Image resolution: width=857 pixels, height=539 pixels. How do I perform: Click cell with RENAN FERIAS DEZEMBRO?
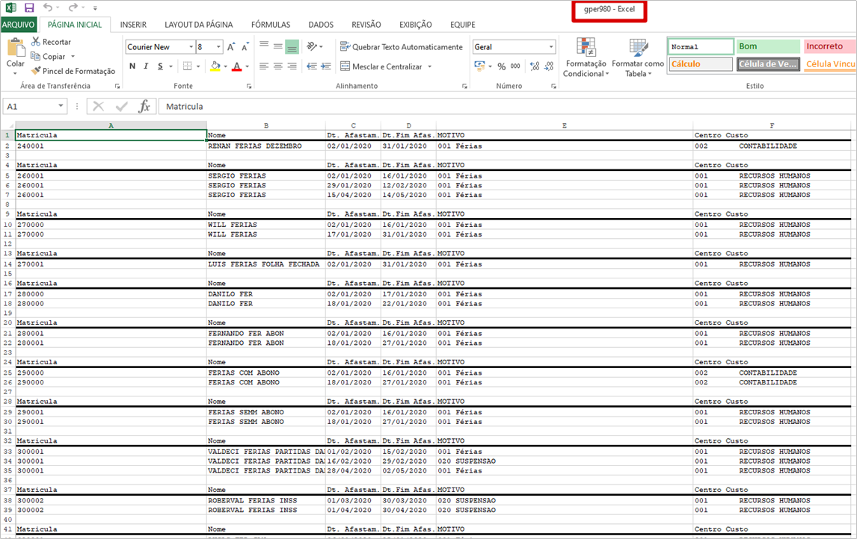[266, 146]
